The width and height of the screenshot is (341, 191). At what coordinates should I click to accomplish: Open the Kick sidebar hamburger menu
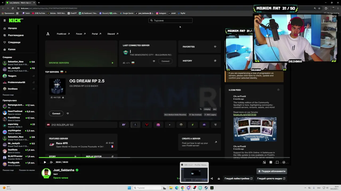point(5,20)
